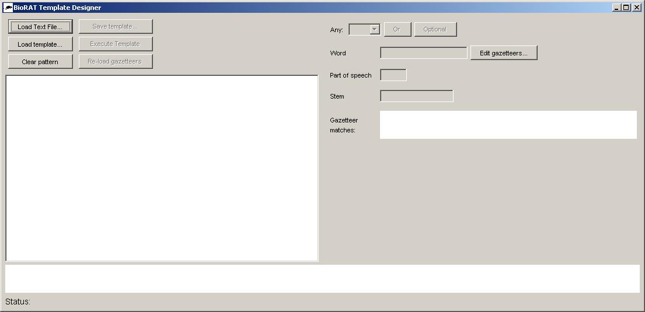
Task: Click the Save template button
Action: 116,27
